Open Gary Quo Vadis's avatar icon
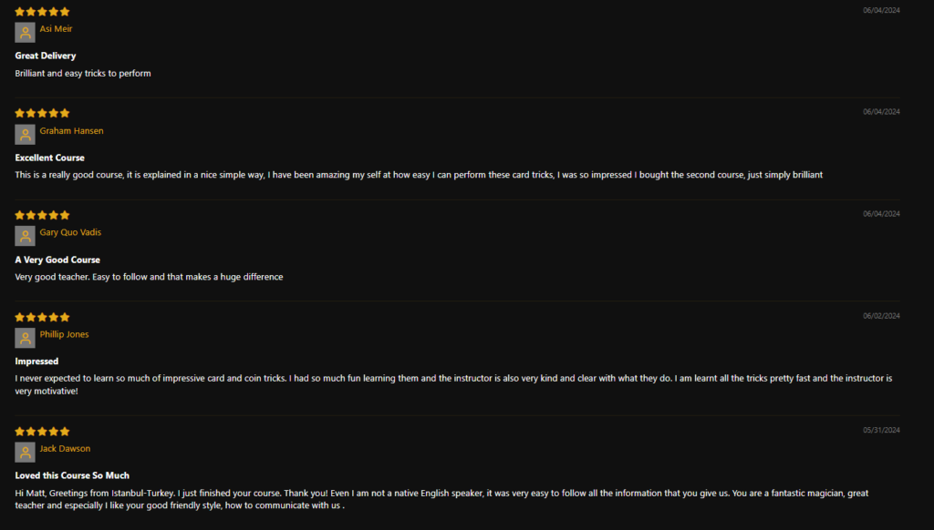The image size is (934, 530). point(25,236)
